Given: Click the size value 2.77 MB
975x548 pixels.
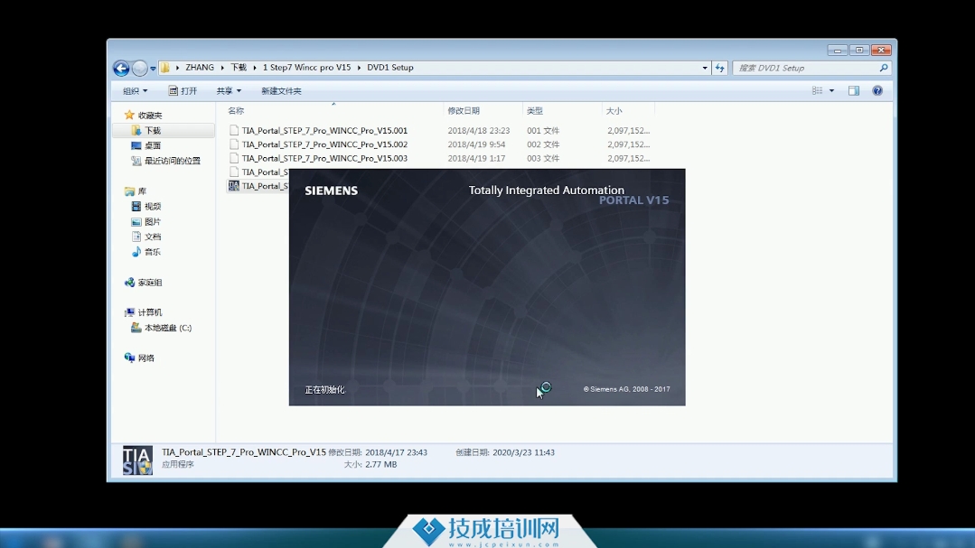Looking at the screenshot, I should tap(380, 464).
